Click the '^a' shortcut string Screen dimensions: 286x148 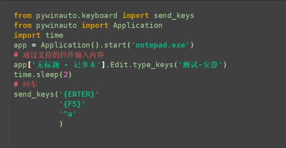pos(67,114)
